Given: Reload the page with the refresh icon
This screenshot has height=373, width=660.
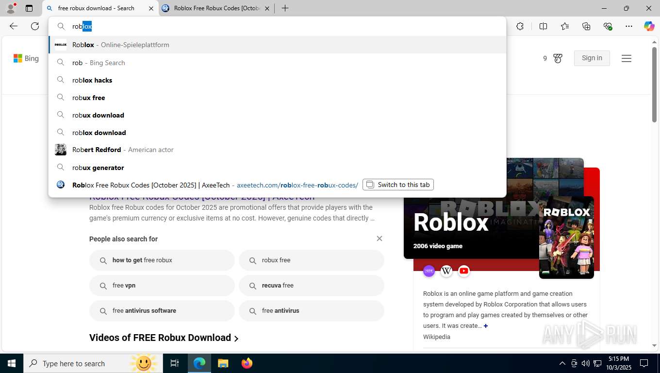Looking at the screenshot, I should [35, 26].
